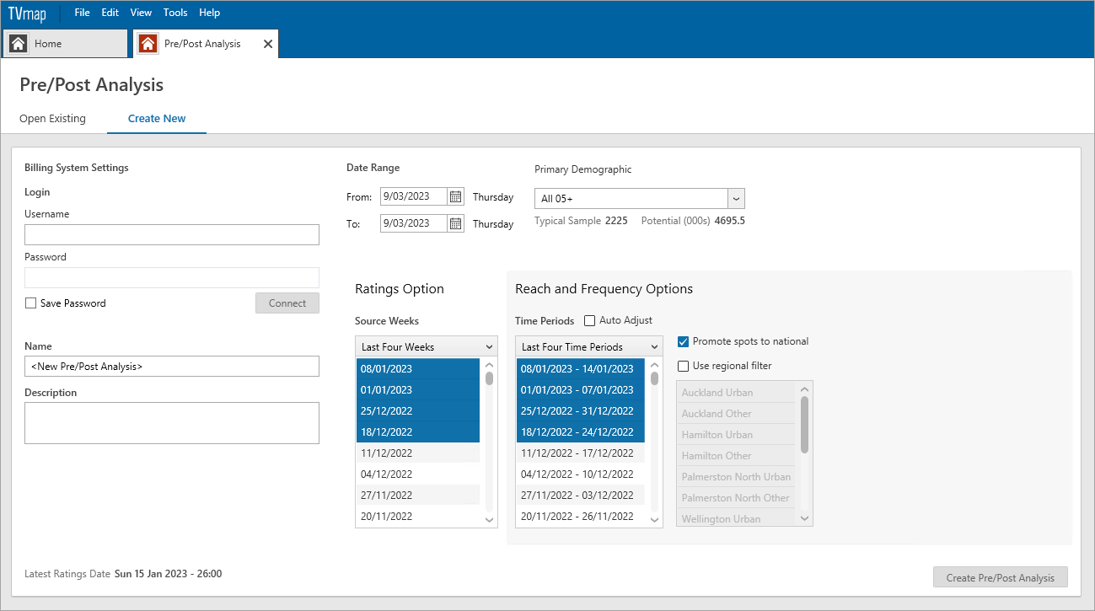This screenshot has height=611, width=1095.
Task: Click Auckland Other in the region list
Action: [x=736, y=414]
